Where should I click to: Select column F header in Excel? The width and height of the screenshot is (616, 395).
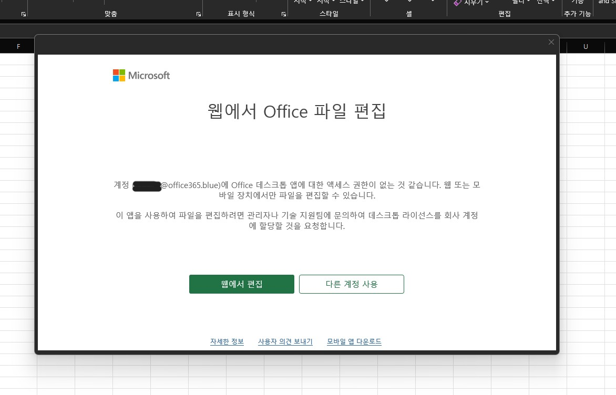tap(18, 46)
